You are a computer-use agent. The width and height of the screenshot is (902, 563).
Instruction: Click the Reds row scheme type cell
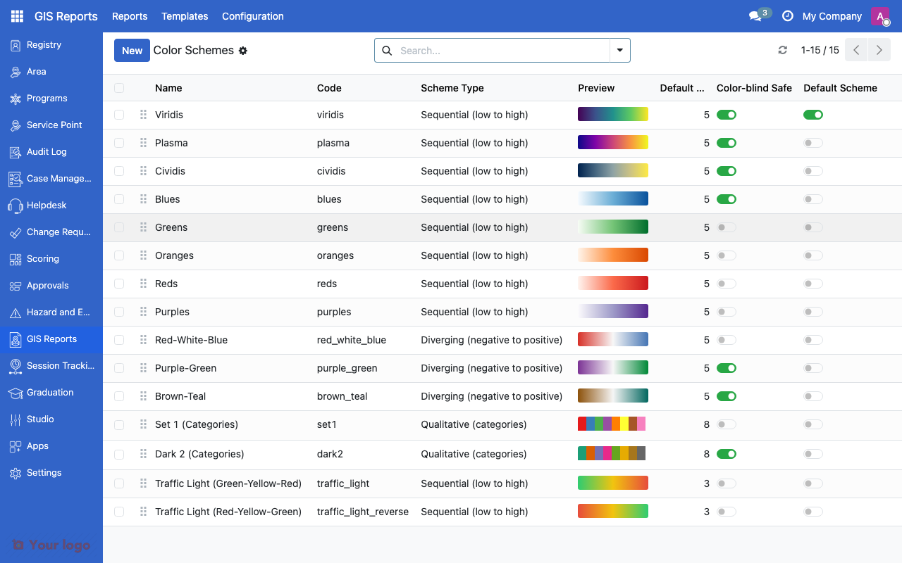474,284
